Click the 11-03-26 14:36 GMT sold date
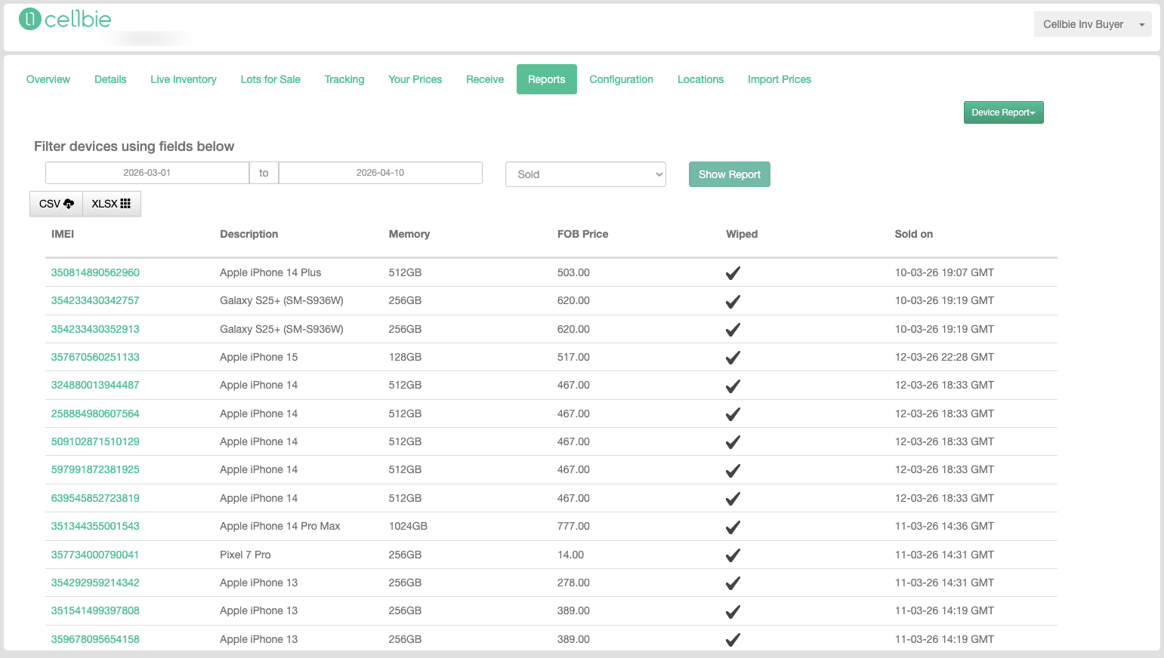Image resolution: width=1164 pixels, height=658 pixels. tap(944, 526)
